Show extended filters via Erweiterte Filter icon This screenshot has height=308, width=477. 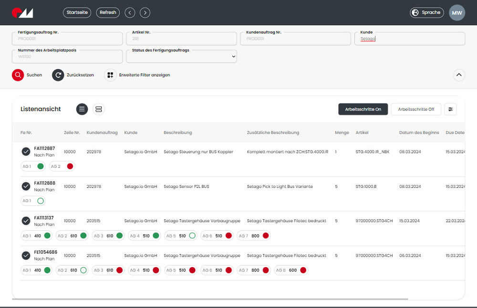click(110, 75)
